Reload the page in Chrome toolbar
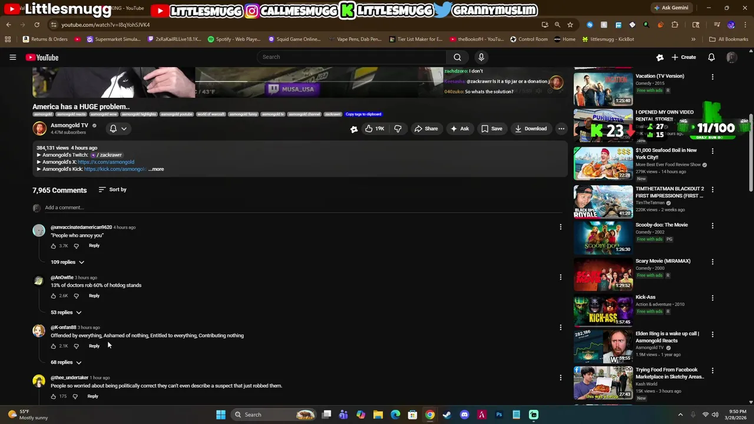This screenshot has width=754, height=424. pos(37,25)
